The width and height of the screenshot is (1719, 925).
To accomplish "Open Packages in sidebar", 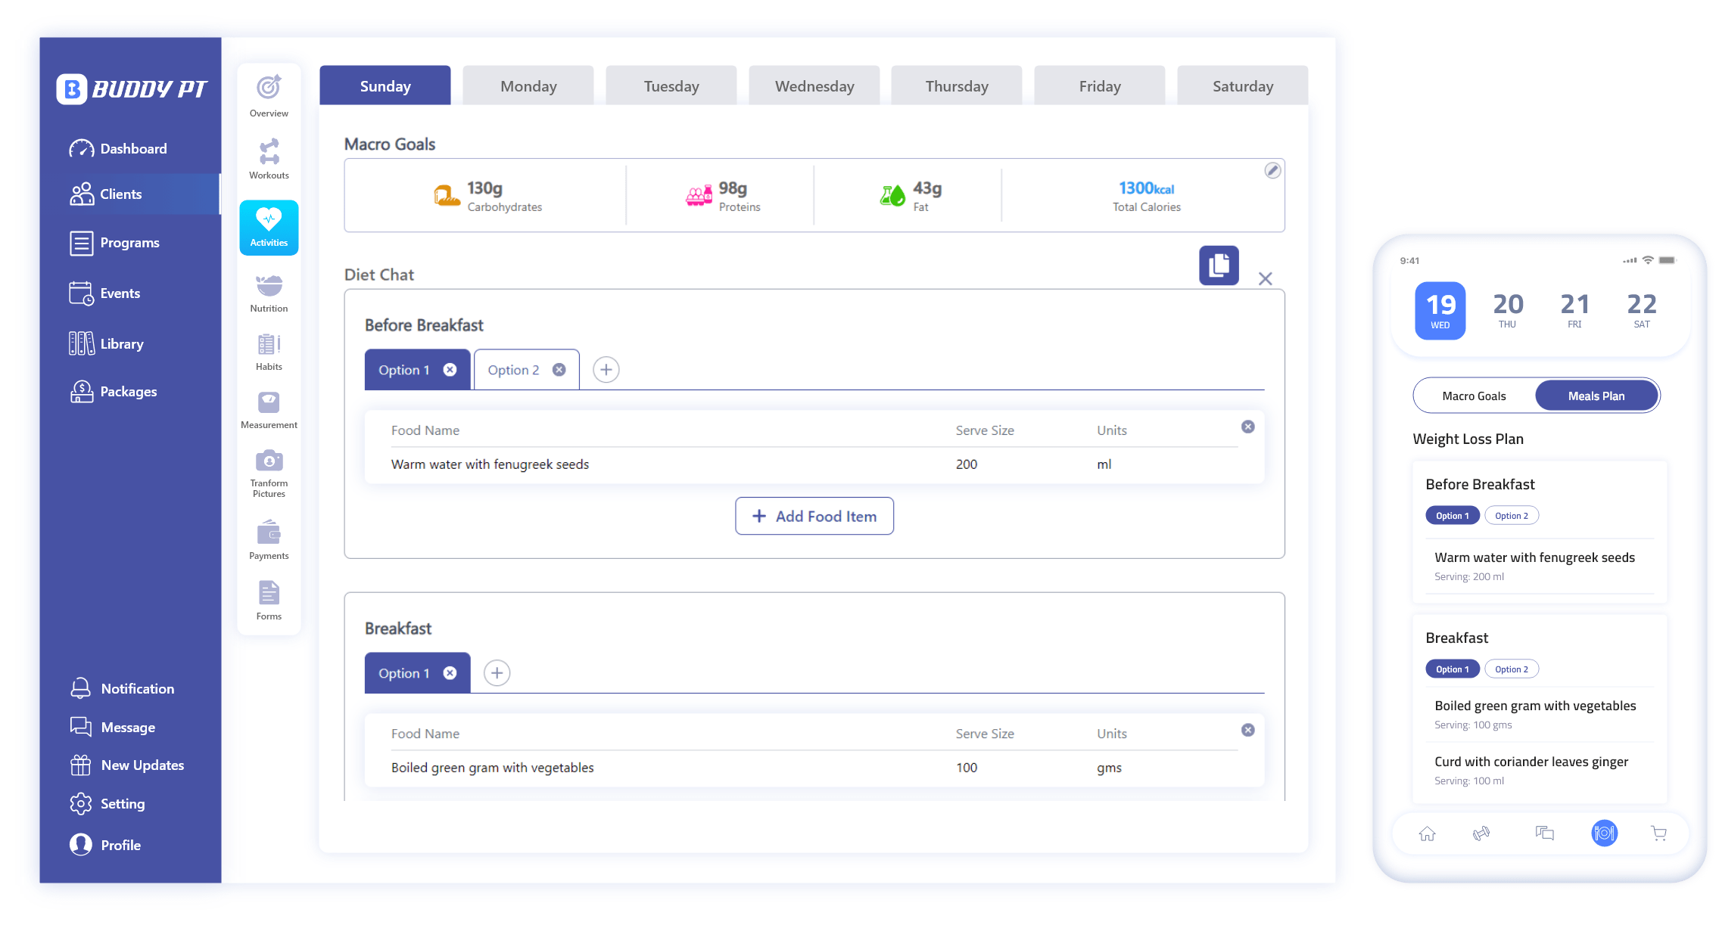I will [113, 392].
